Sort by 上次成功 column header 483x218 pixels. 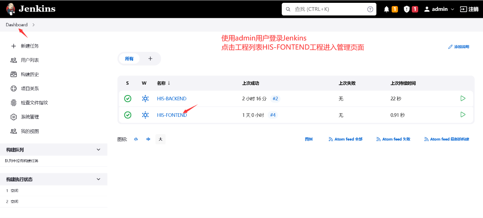(x=250, y=83)
